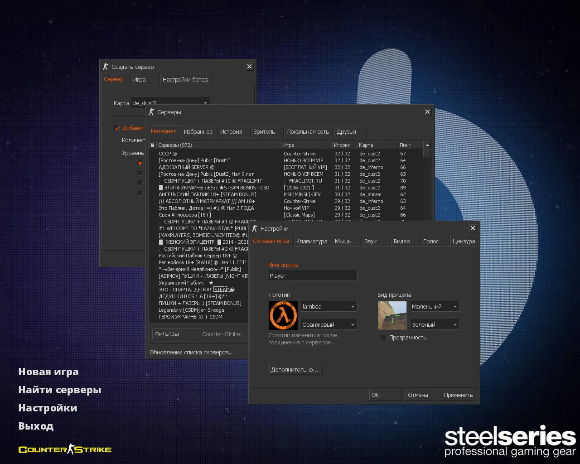Click the server list scroll-up arrow

tap(427, 145)
